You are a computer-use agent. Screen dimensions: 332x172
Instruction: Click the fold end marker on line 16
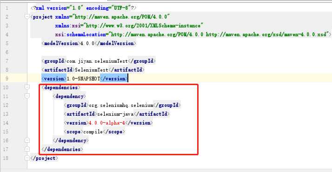(x=27, y=140)
